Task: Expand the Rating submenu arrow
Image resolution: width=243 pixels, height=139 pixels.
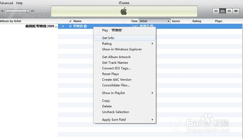Action: pyautogui.click(x=152, y=43)
